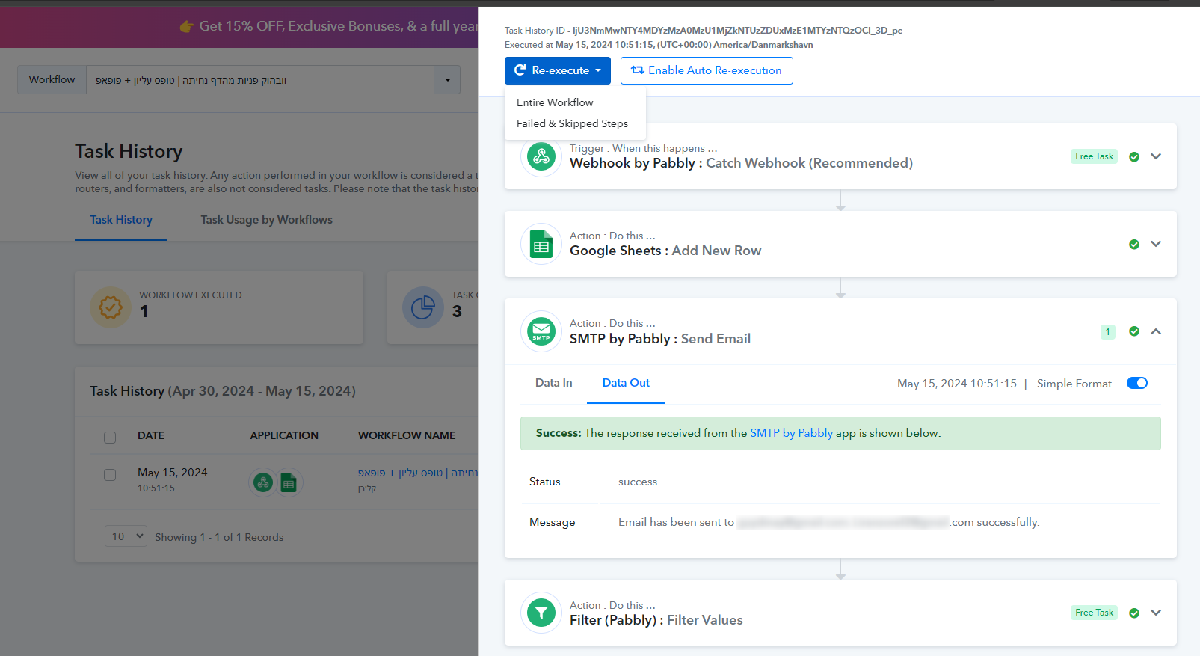Image resolution: width=1200 pixels, height=656 pixels.
Task: Click the 'May 15, 2024 10:51:15' step timestamp
Action: pos(957,384)
